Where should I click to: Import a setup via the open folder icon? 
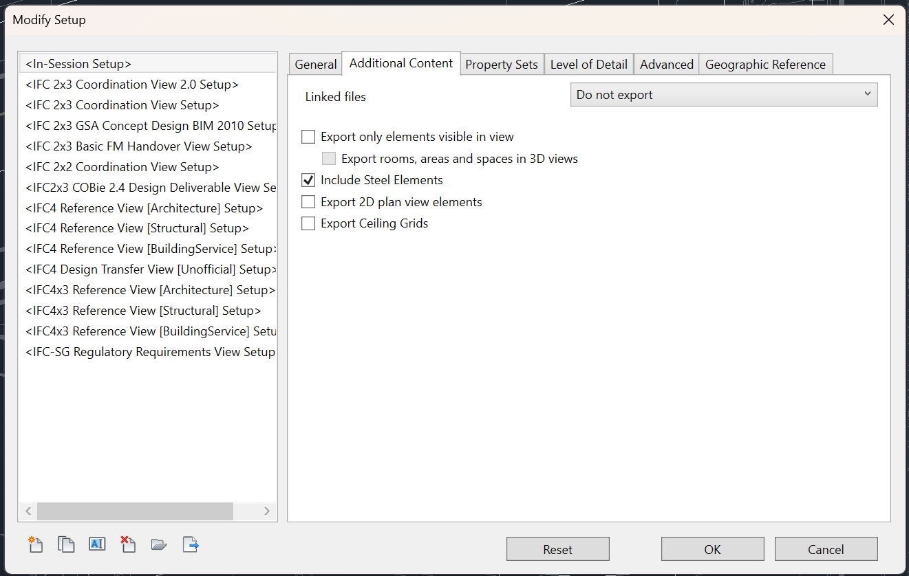[159, 544]
